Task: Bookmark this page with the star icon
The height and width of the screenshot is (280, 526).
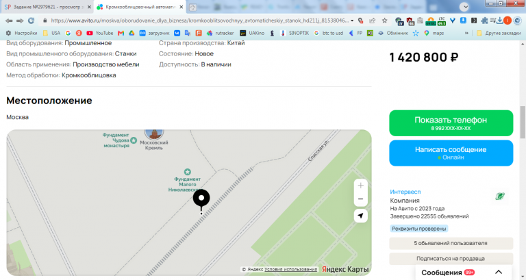Action: point(384,21)
